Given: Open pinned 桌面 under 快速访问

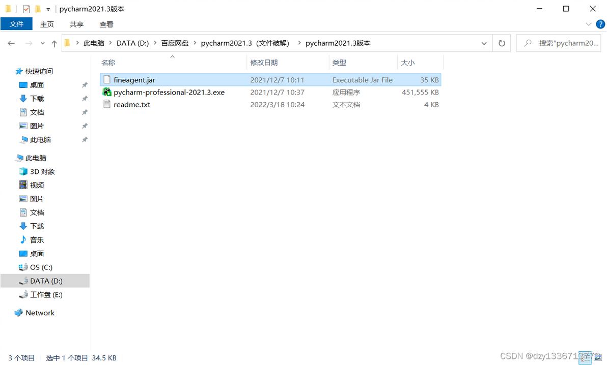Looking at the screenshot, I should [37, 85].
